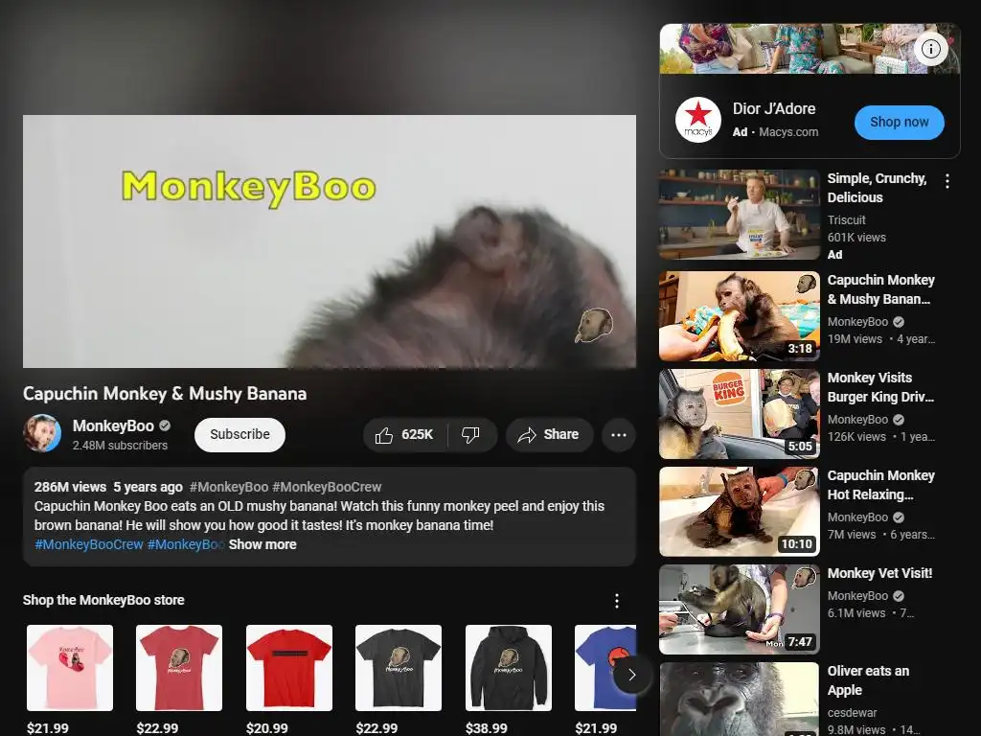Play the Hot Relaxing bath video thumbnail
Image resolution: width=981 pixels, height=736 pixels.
pos(739,512)
